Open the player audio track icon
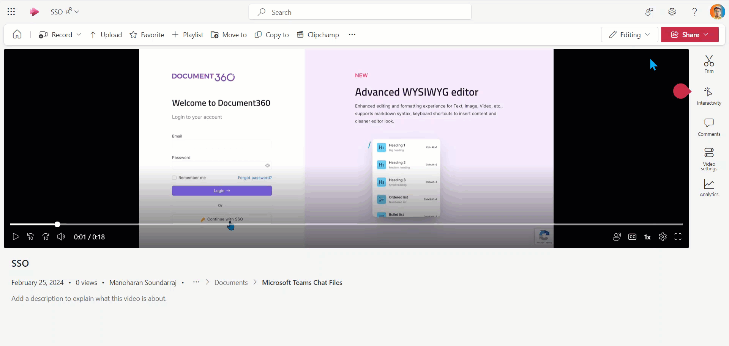Image resolution: width=729 pixels, height=346 pixels. click(617, 237)
